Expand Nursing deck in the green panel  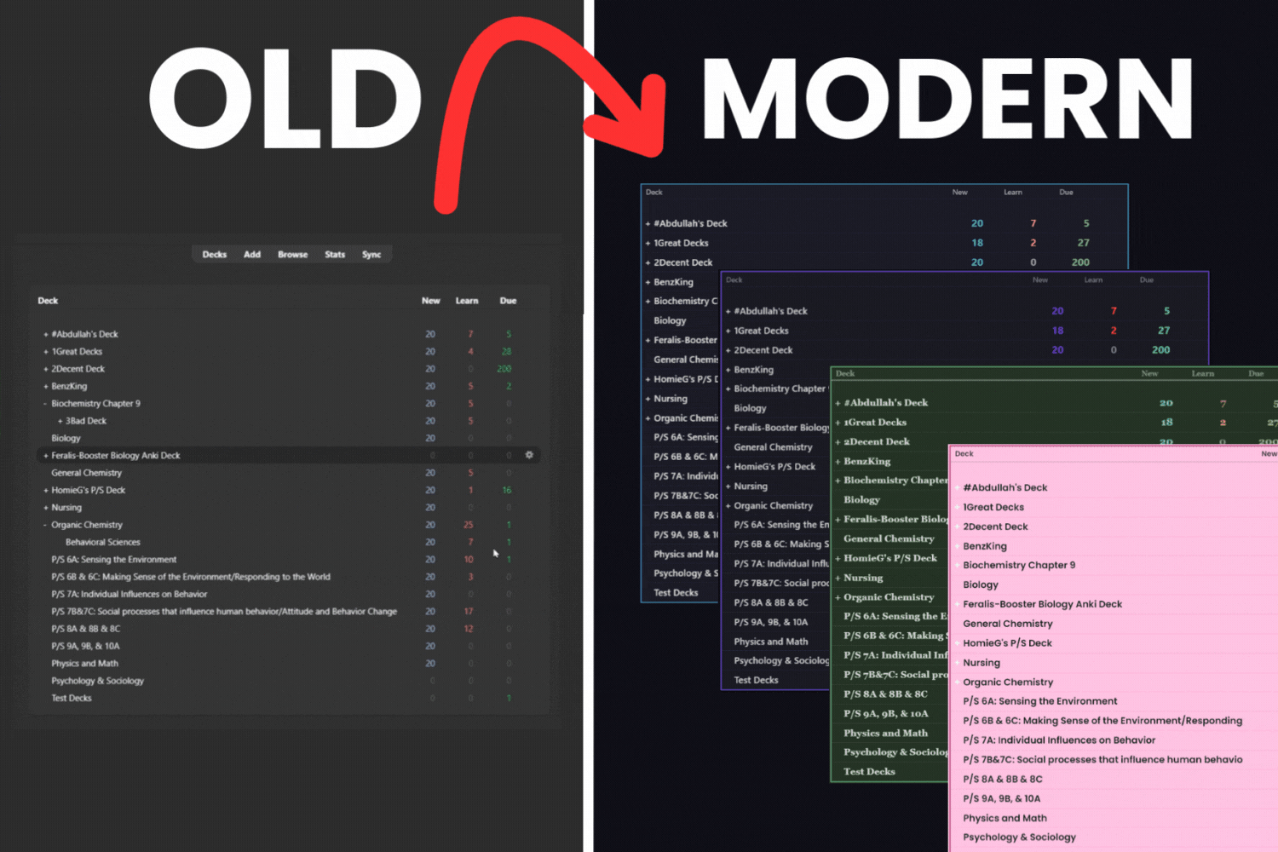[x=838, y=579]
